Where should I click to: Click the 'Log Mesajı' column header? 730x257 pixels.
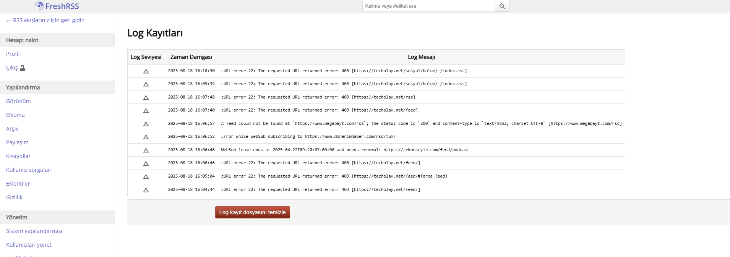(422, 57)
